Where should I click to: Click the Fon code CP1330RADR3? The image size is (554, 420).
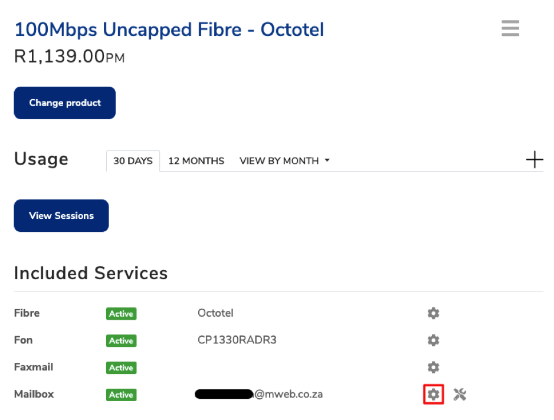coord(237,340)
